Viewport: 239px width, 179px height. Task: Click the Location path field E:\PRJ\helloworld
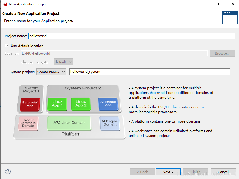(114, 53)
